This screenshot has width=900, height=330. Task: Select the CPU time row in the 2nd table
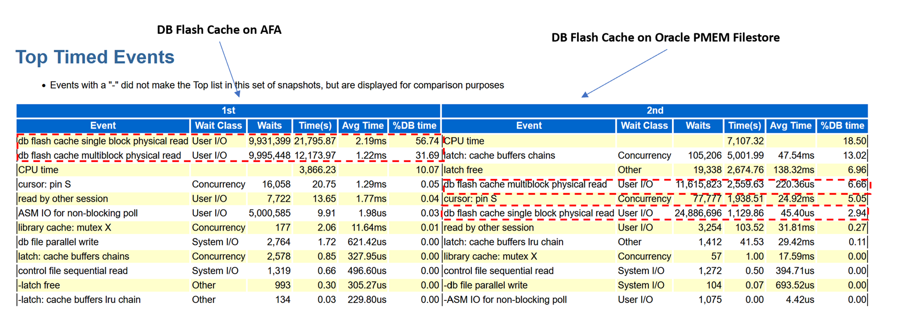655,141
